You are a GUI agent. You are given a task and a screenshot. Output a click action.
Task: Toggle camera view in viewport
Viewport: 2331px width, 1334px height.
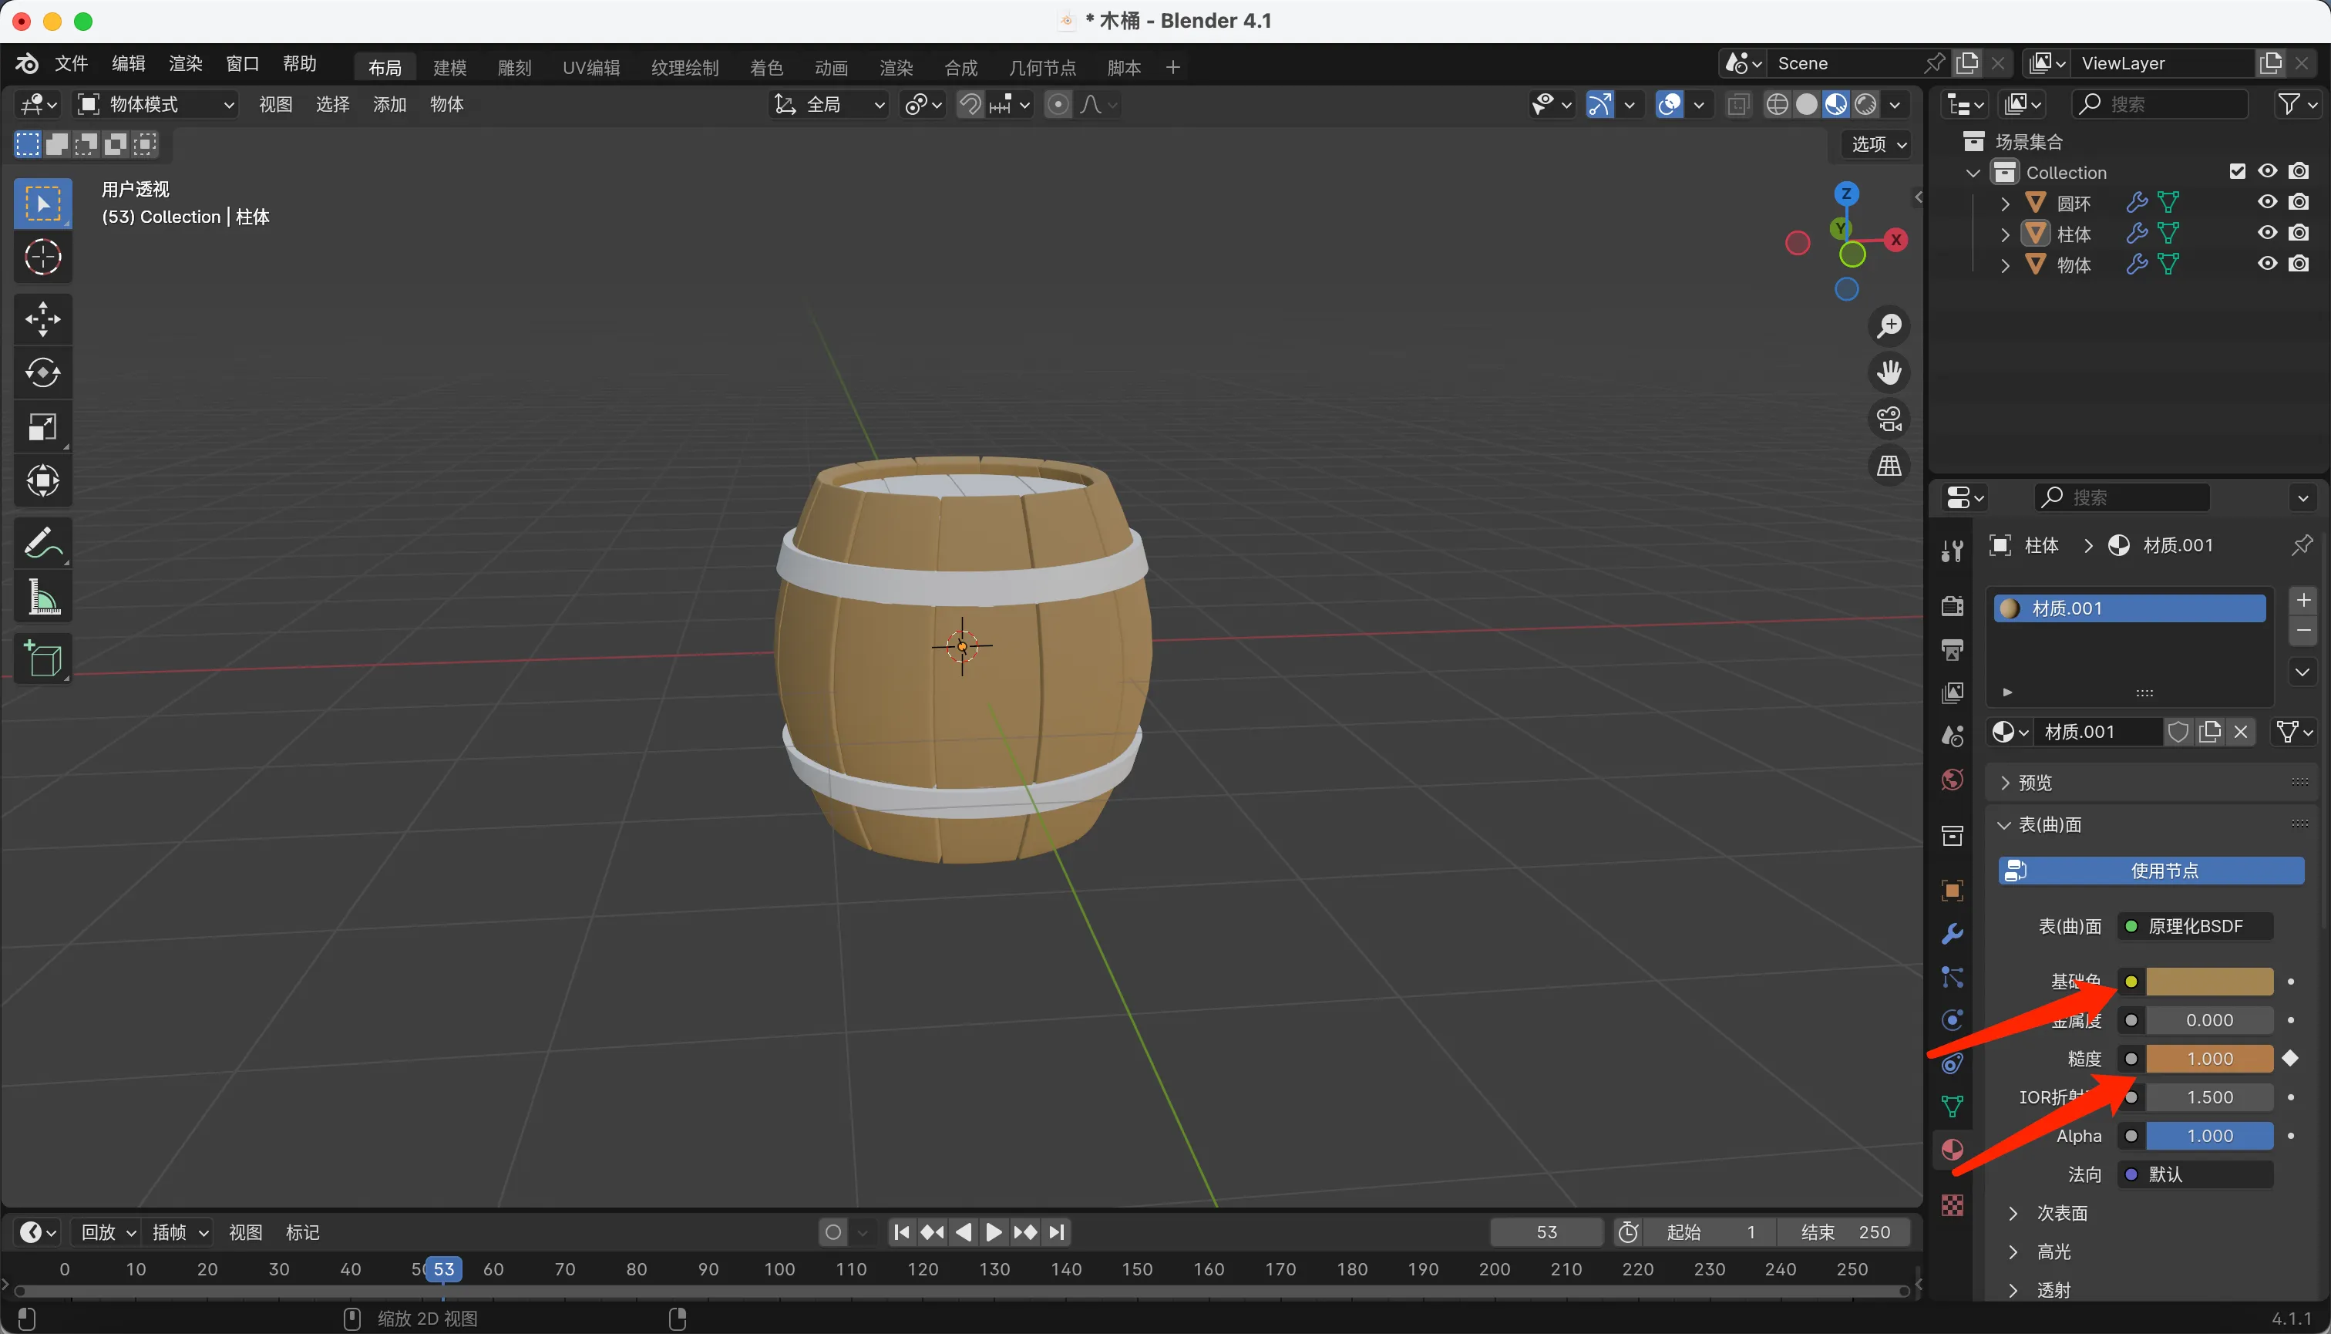click(1889, 419)
